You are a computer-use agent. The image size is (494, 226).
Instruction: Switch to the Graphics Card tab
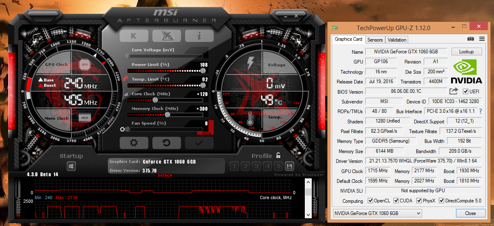click(349, 39)
